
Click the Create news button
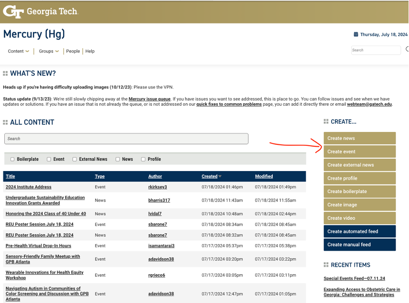[x=360, y=138]
